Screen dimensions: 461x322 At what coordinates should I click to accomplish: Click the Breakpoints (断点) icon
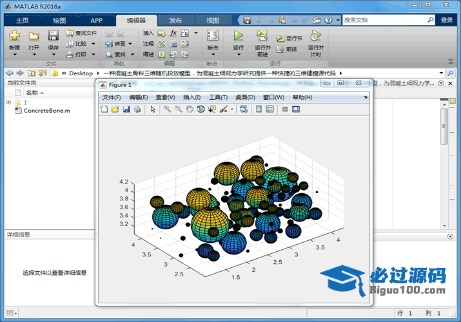point(212,36)
